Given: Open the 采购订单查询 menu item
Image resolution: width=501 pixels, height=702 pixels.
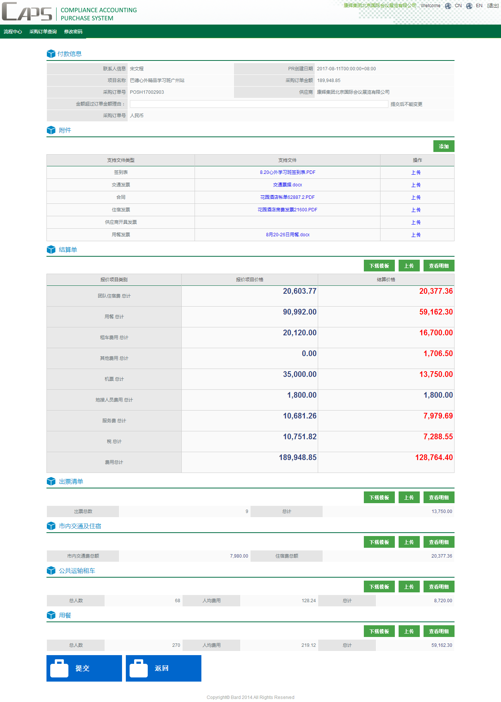Looking at the screenshot, I should click(43, 32).
